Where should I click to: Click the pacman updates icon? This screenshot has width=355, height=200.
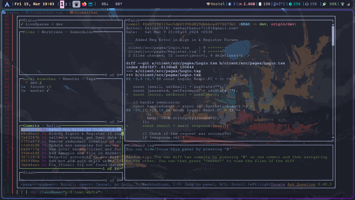point(230,4)
